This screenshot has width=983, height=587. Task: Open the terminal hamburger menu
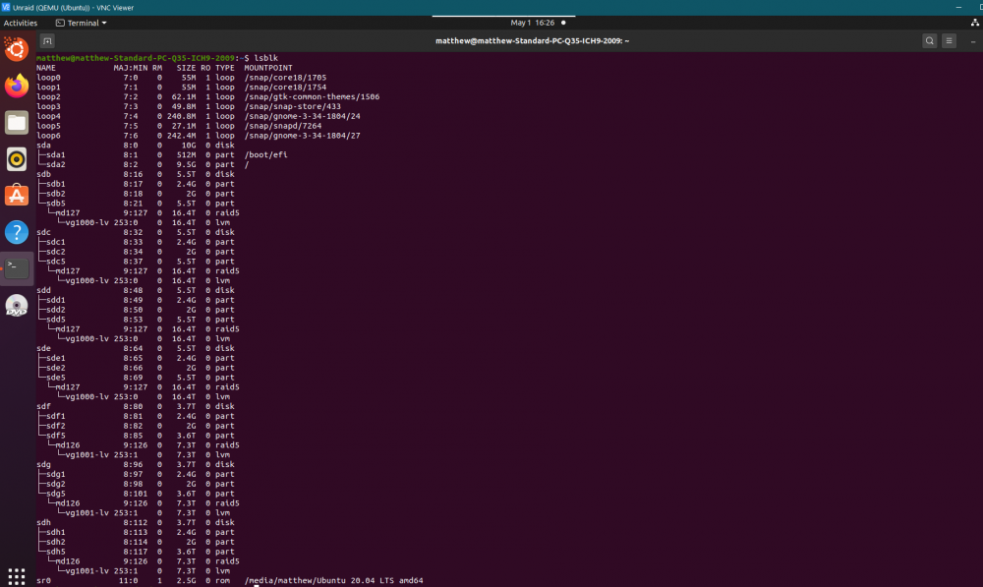[x=950, y=40]
